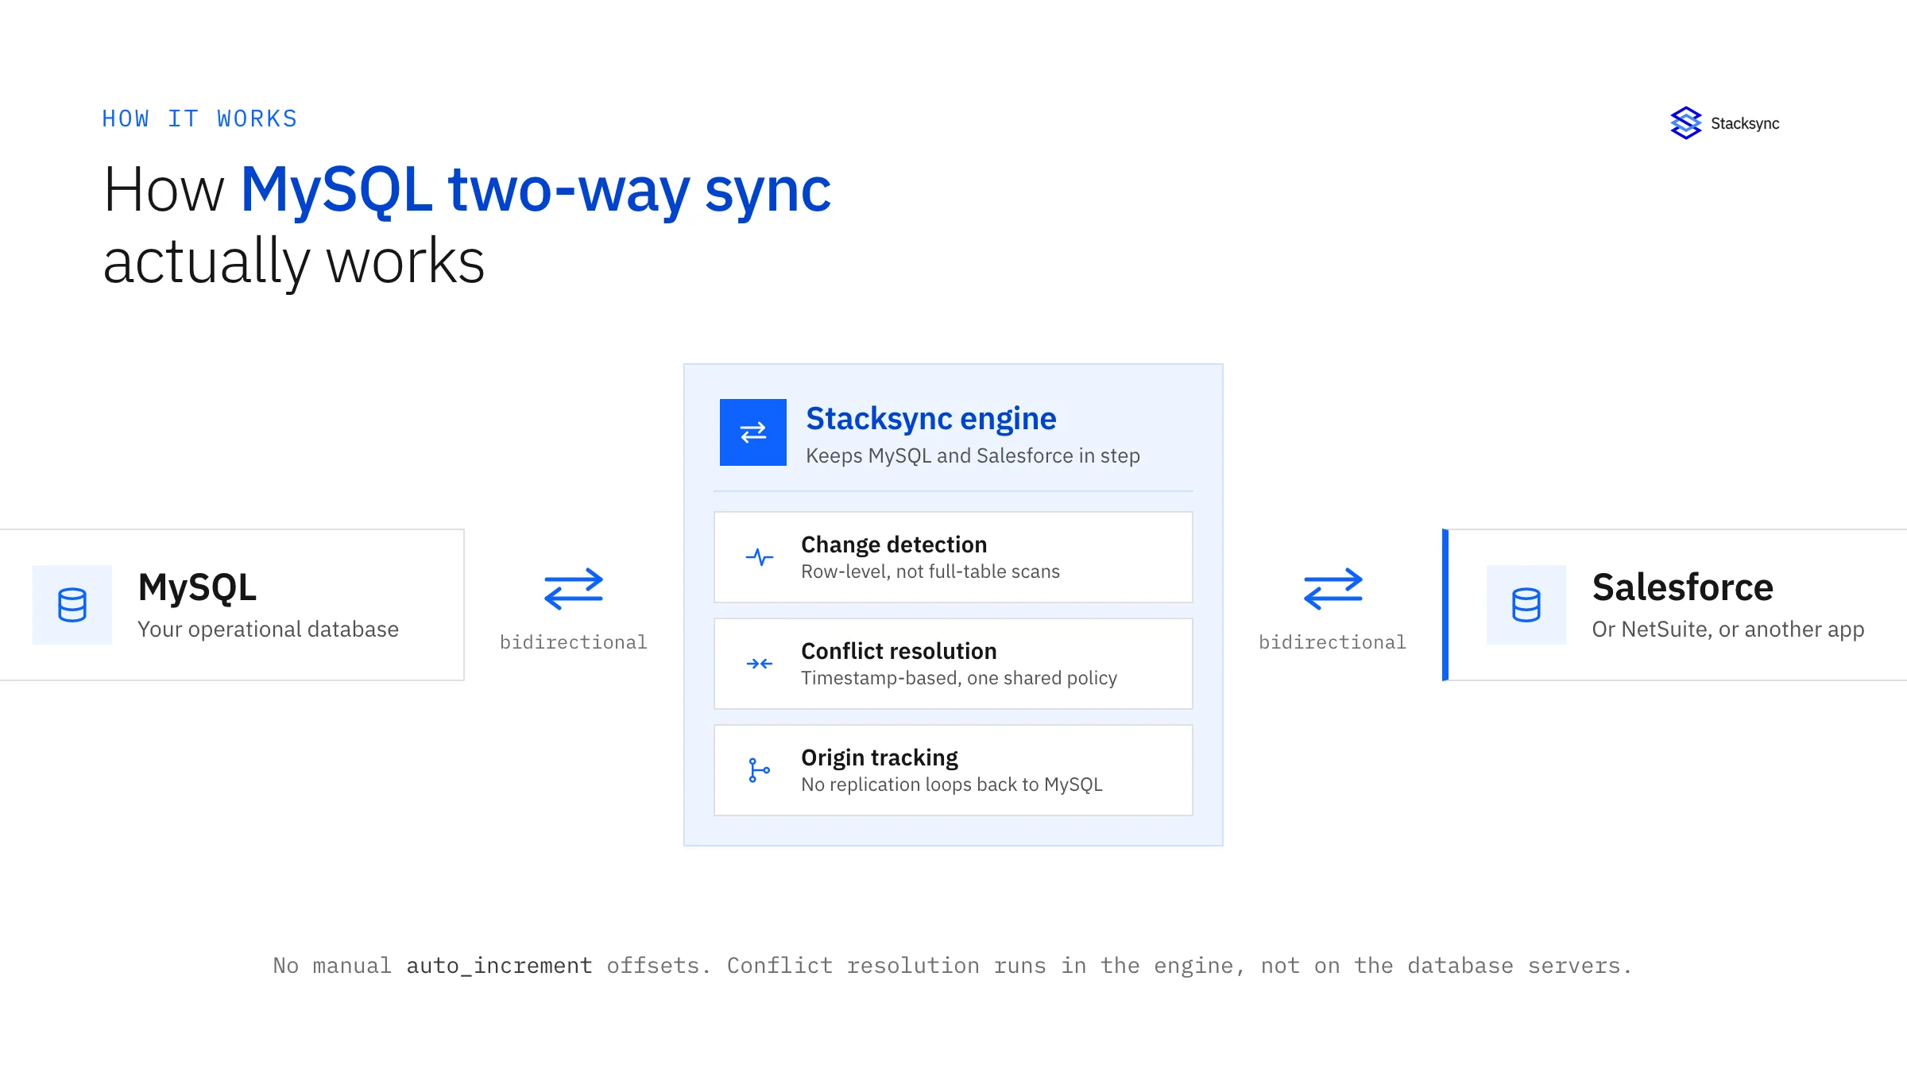Screen dimensions: 1907x1081
Task: Click the 'Salesforce' card title
Action: tap(1683, 587)
